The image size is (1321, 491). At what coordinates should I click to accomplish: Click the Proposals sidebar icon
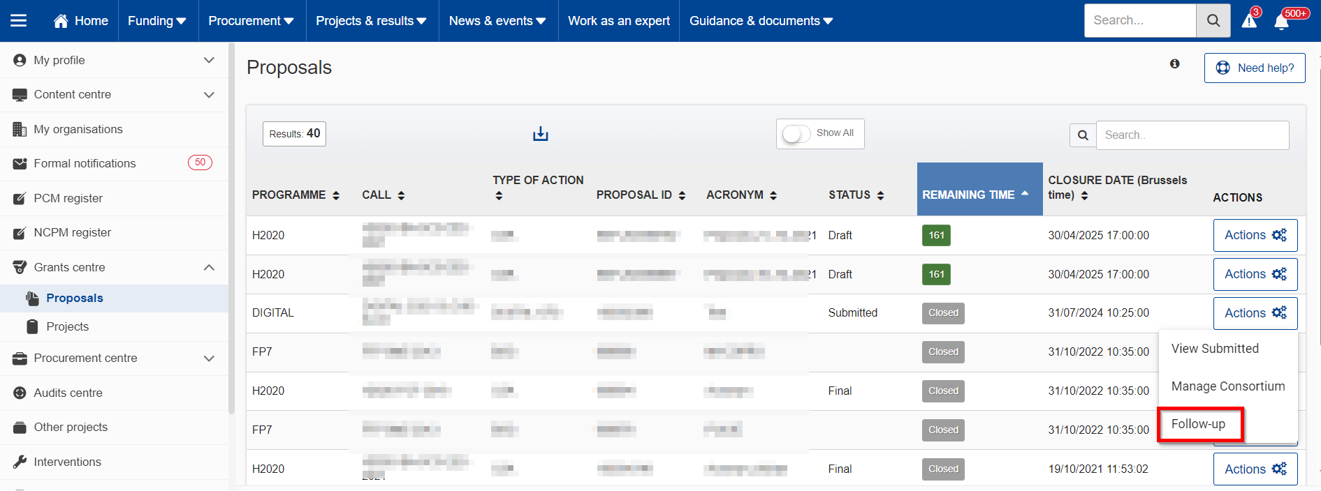coord(32,299)
